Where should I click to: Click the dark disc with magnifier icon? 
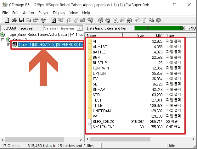[108, 20]
